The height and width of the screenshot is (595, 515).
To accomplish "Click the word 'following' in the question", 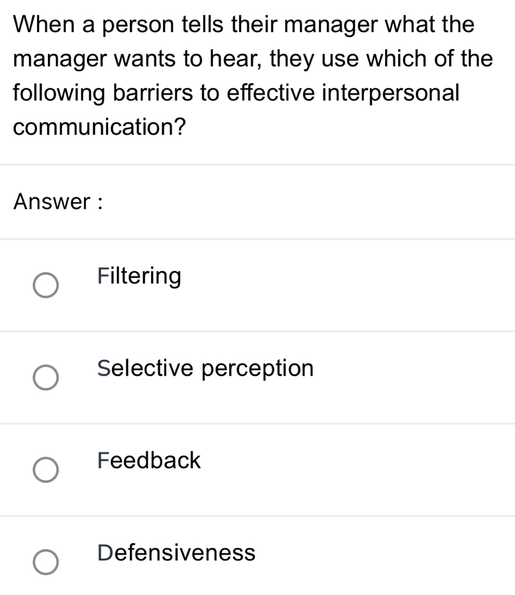I will click(x=61, y=93).
